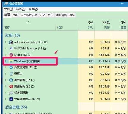This screenshot has width=128, height=114.
Task: Select the 美图看看 (32 位) row
Action: 65,80
